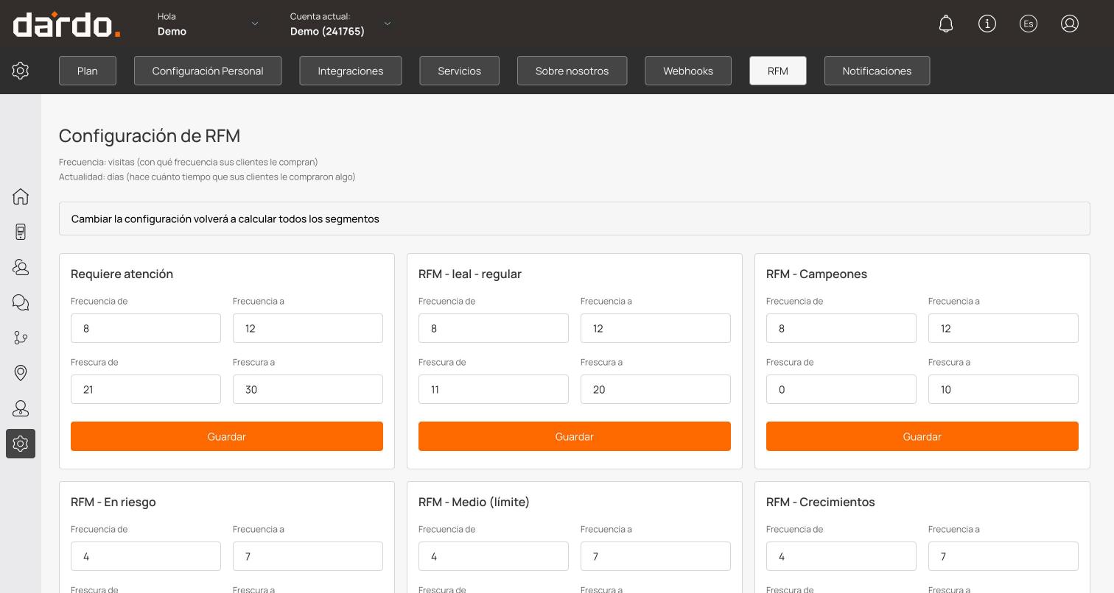
Task: Open the Configuración Personal tab
Action: pyautogui.click(x=208, y=71)
